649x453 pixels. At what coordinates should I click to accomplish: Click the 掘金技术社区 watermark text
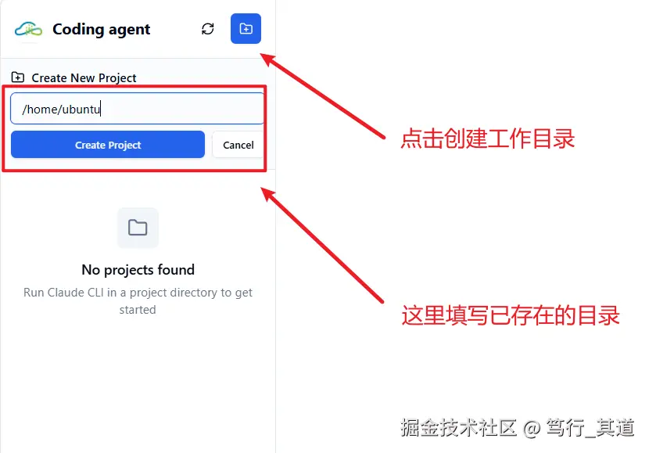click(459, 427)
